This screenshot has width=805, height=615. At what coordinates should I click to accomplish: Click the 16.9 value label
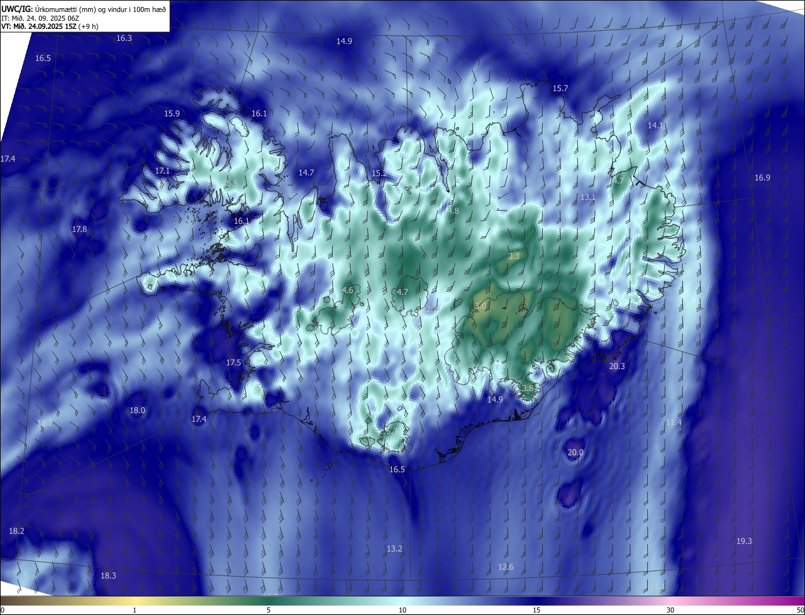pos(762,178)
